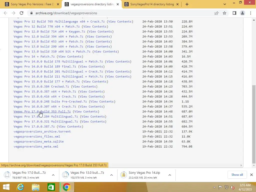The height and width of the screenshot is (192, 256).
Task: Click the browser back arrow
Action: tap(5, 13)
